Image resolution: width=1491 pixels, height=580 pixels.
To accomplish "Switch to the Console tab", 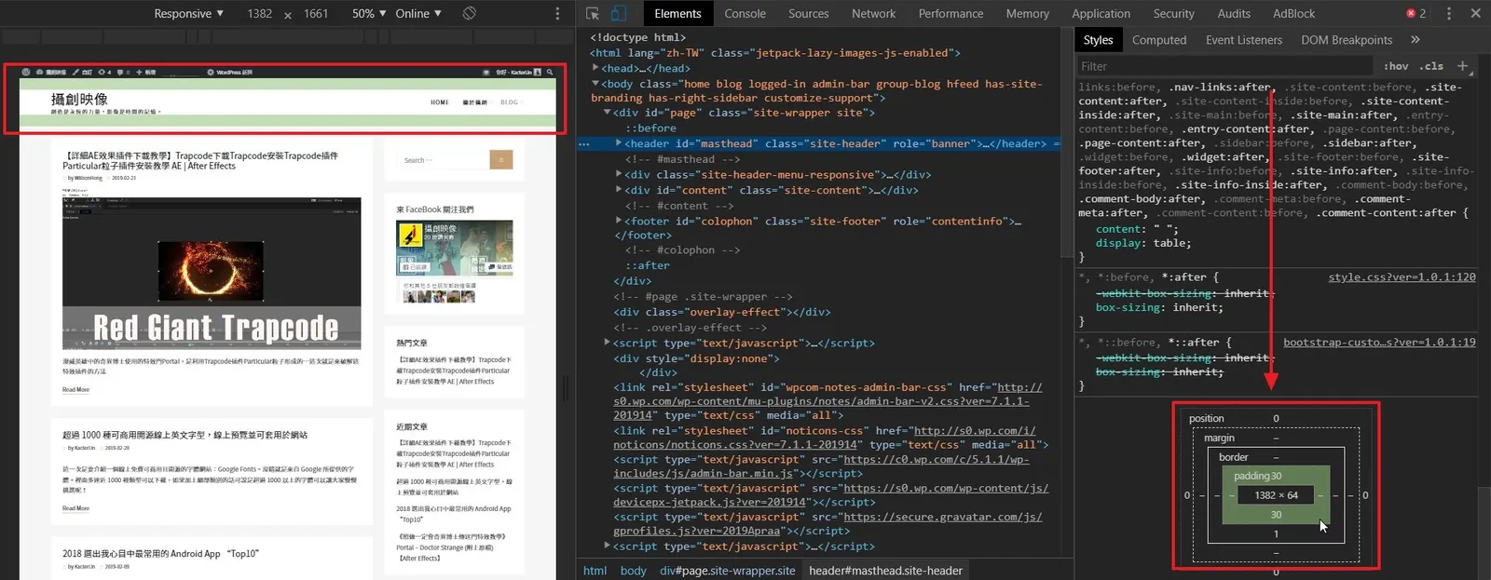I will pos(745,14).
